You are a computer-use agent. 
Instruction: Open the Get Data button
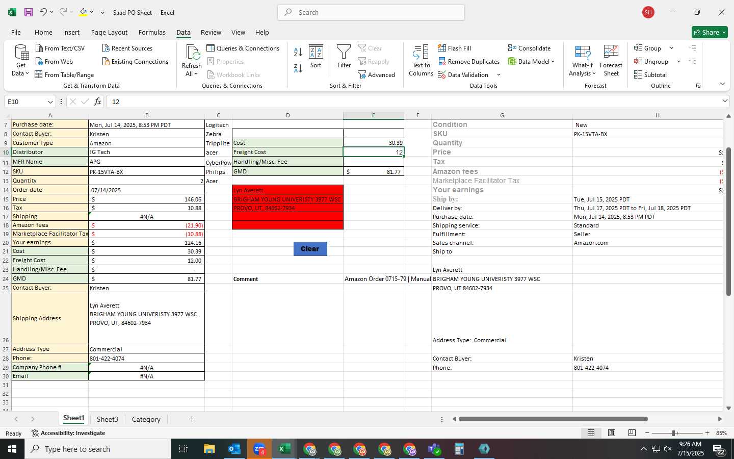click(21, 60)
